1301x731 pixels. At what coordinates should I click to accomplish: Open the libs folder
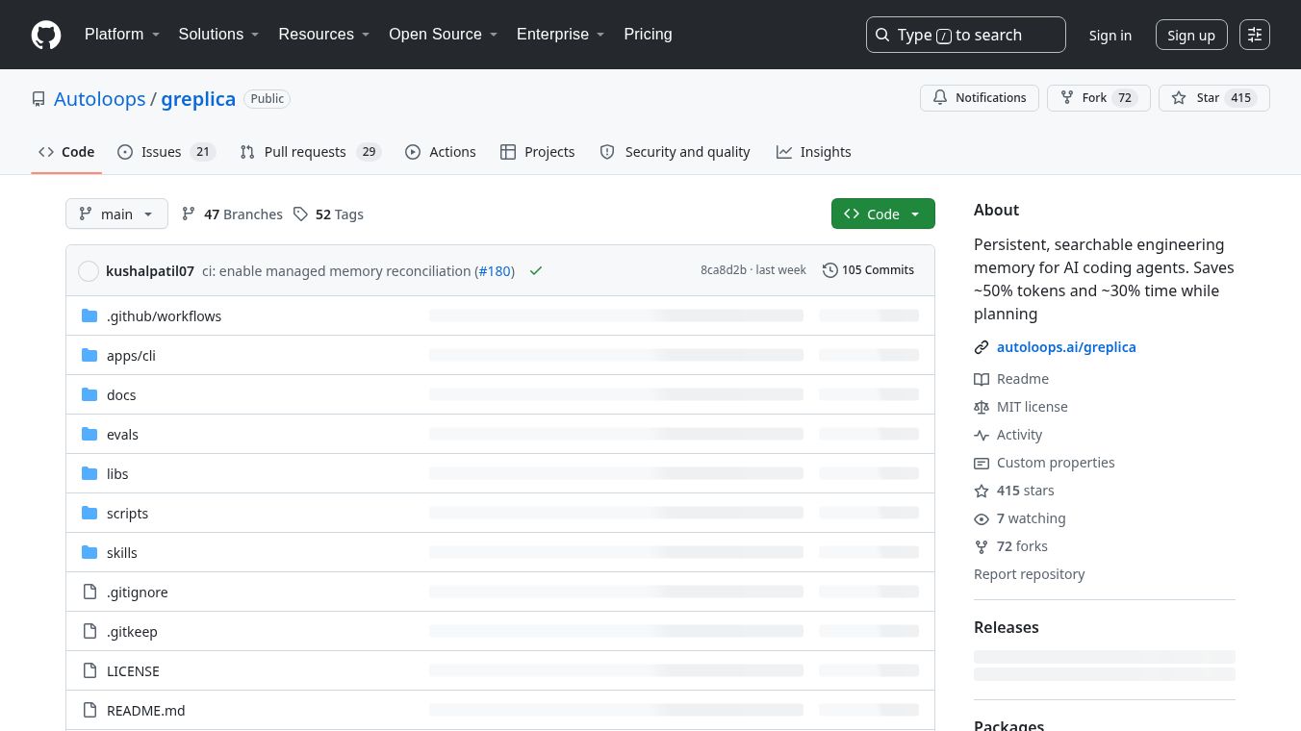(x=117, y=474)
